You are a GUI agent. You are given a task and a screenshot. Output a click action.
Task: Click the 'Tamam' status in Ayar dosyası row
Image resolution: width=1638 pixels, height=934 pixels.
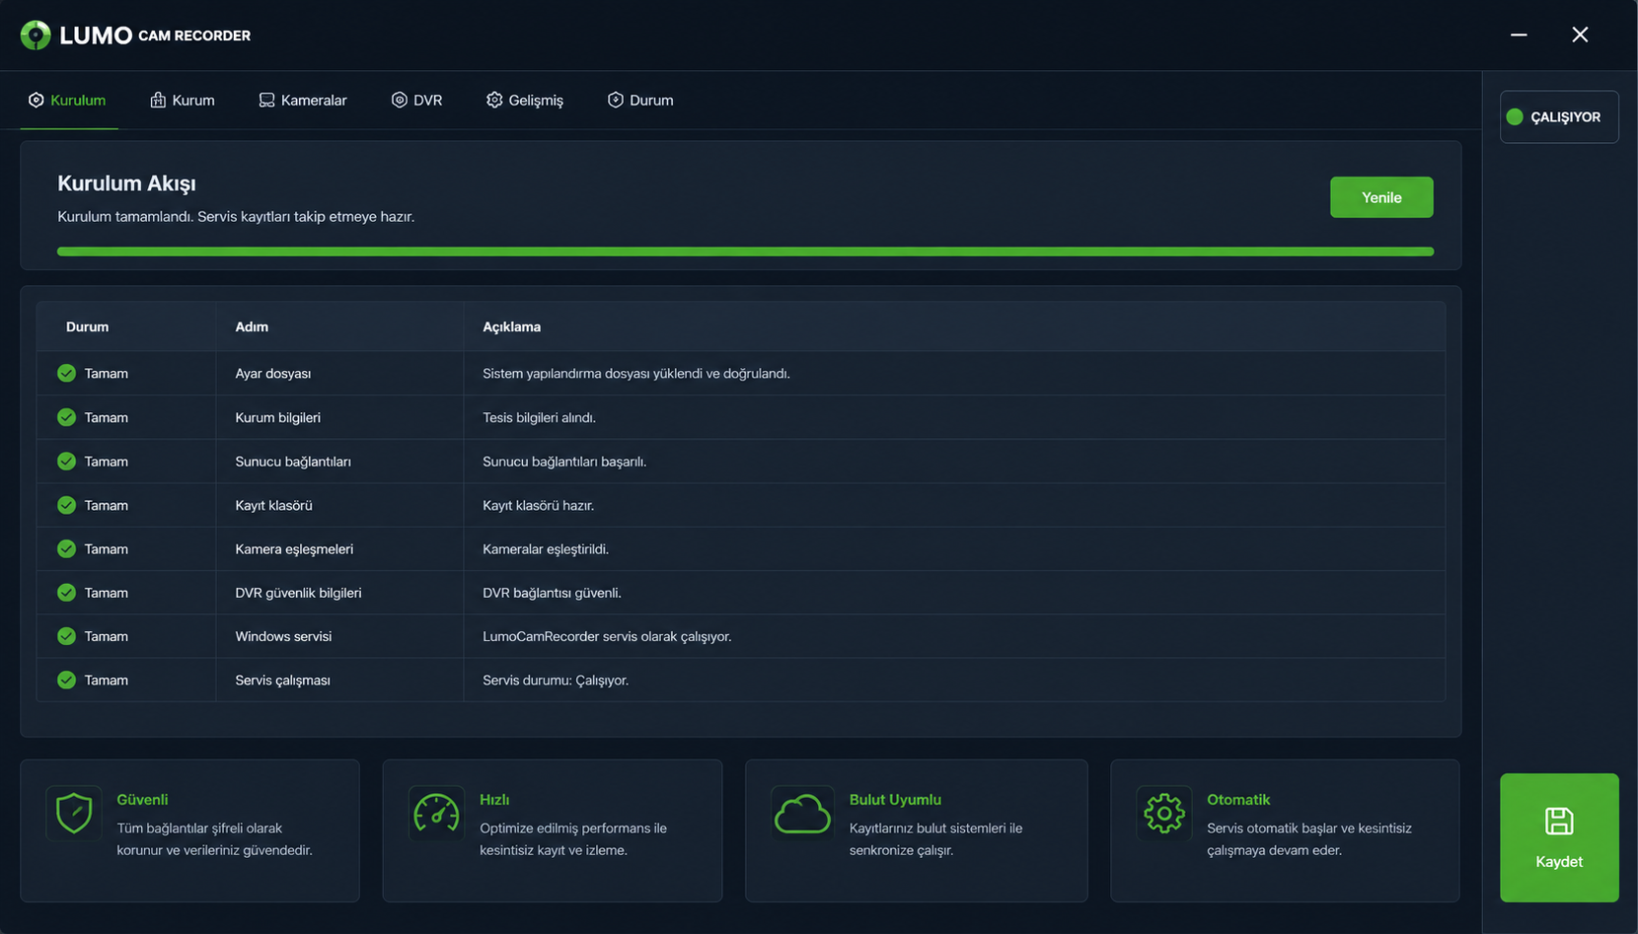pyautogui.click(x=107, y=373)
